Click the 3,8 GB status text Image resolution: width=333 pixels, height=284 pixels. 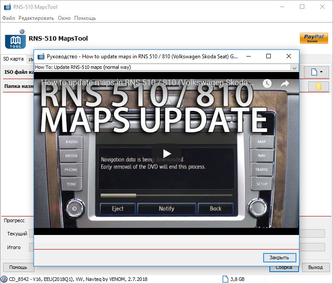click(x=238, y=279)
